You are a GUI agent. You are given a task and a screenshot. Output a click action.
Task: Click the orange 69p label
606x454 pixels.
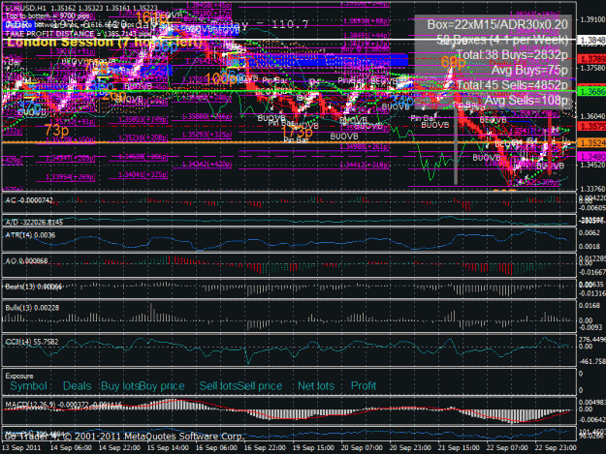point(453,62)
